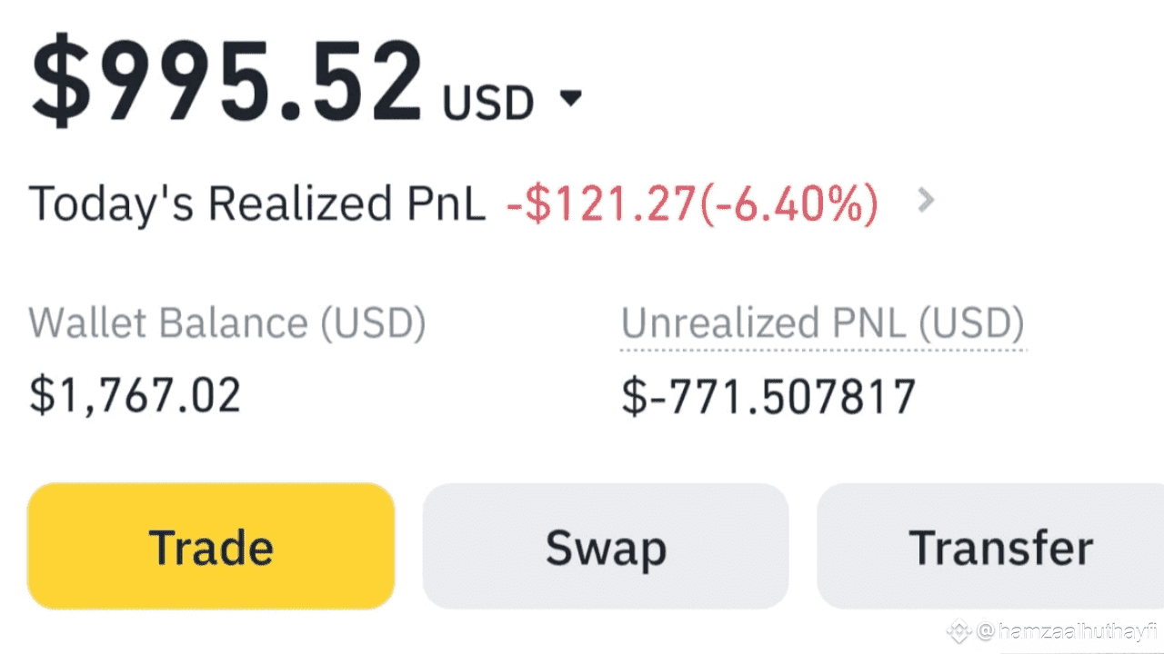Screen dimensions: 1164x654
Task: Click (USD) in the Unrealized PNL label
Action: click(x=970, y=324)
